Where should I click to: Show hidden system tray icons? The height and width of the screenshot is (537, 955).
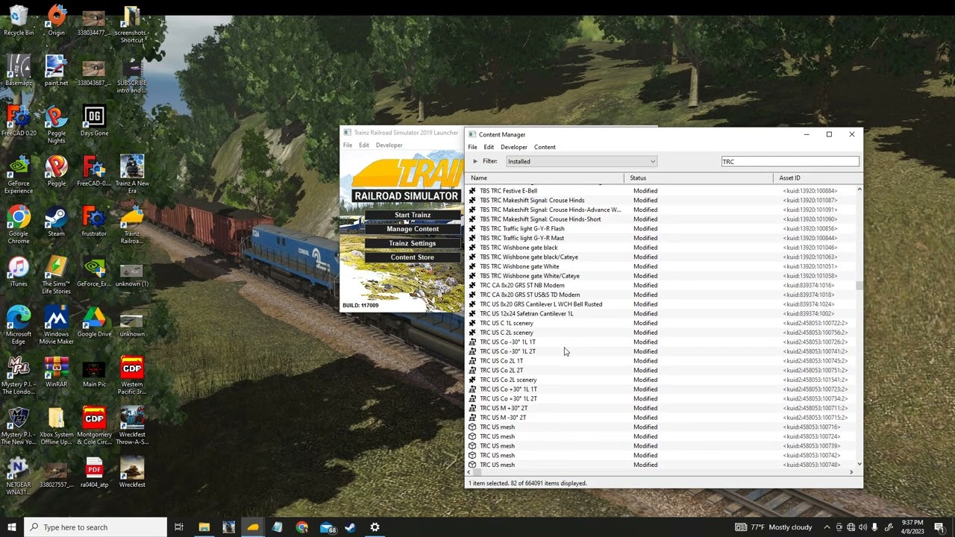coord(826,527)
